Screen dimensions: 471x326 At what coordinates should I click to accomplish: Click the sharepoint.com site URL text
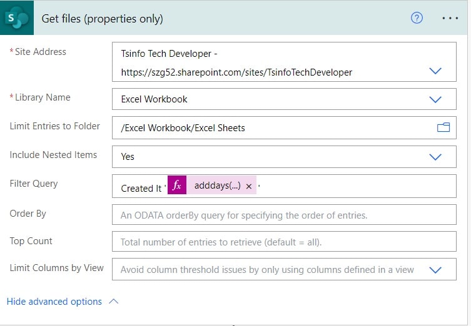coord(236,72)
